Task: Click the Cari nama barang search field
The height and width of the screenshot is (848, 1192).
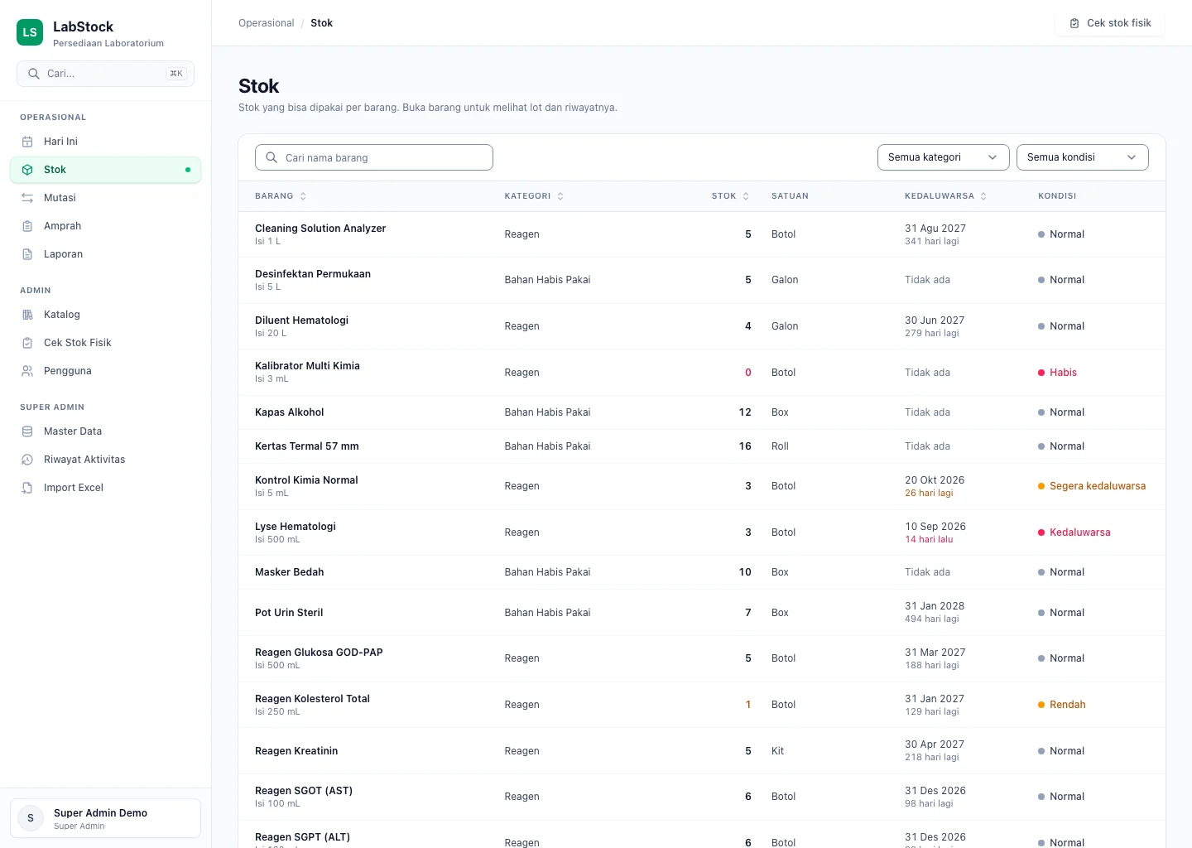Action: point(374,157)
